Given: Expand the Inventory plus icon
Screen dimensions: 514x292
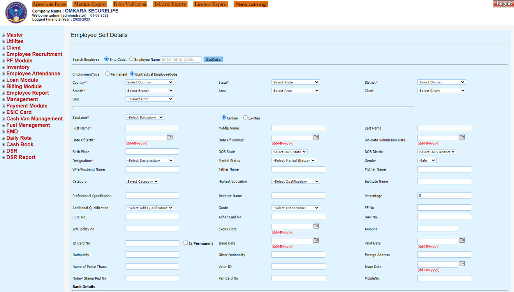Looking at the screenshot, I should tap(4, 67).
